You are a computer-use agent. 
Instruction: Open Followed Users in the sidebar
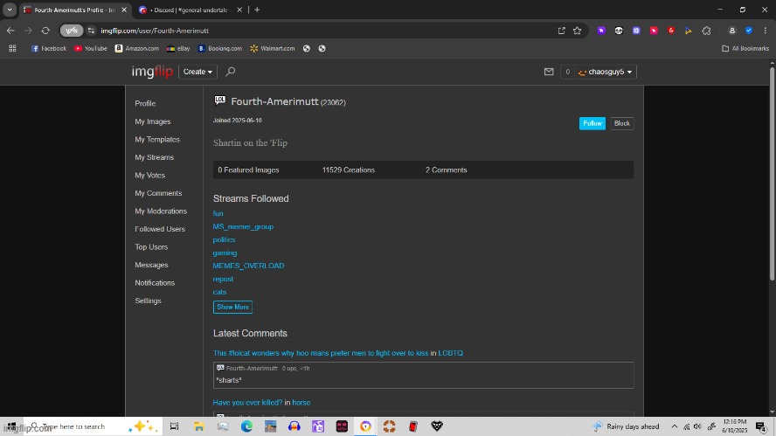[160, 229]
